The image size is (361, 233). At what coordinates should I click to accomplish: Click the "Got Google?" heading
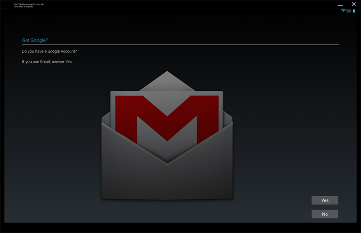(x=35, y=40)
